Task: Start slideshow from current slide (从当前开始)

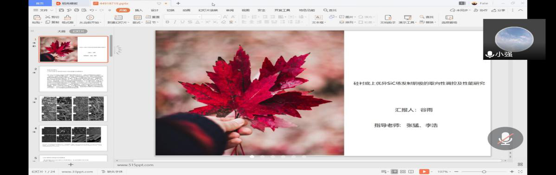Action: click(90, 17)
